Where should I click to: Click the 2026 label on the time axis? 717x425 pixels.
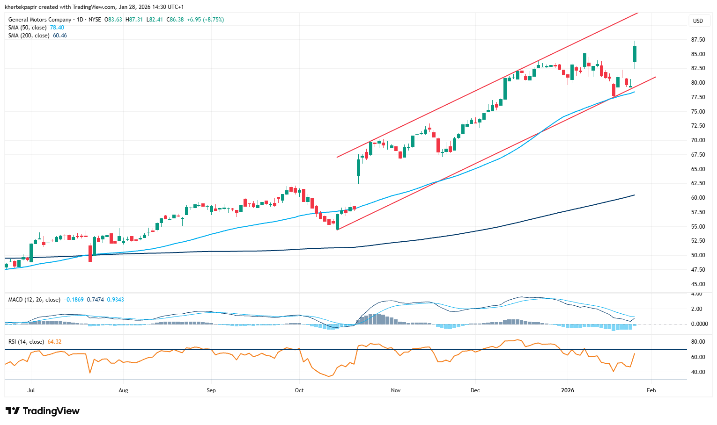(568, 390)
